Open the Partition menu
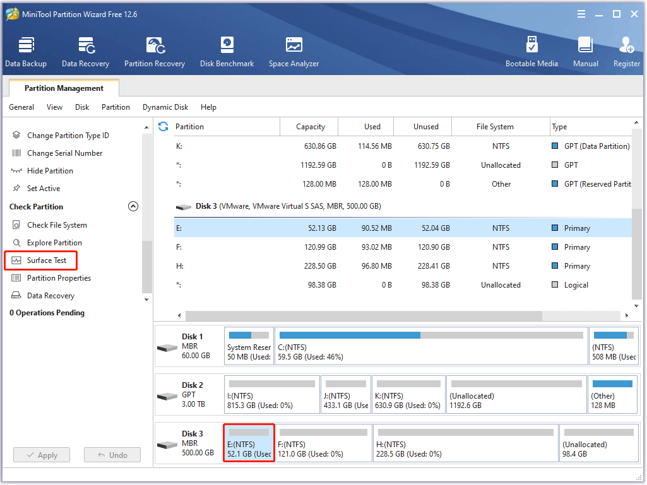Viewport: 647px width, 485px height. 116,107
